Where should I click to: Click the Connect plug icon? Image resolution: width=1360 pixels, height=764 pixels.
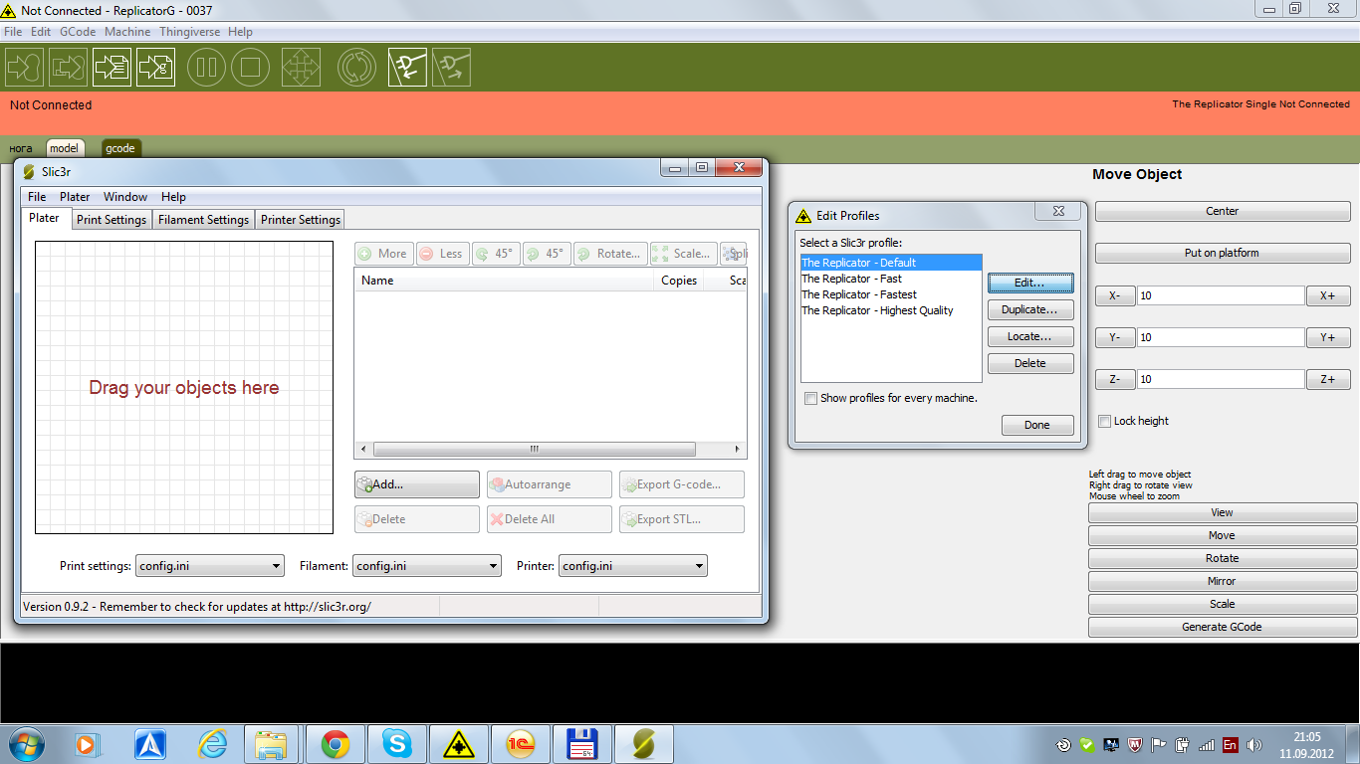click(406, 68)
